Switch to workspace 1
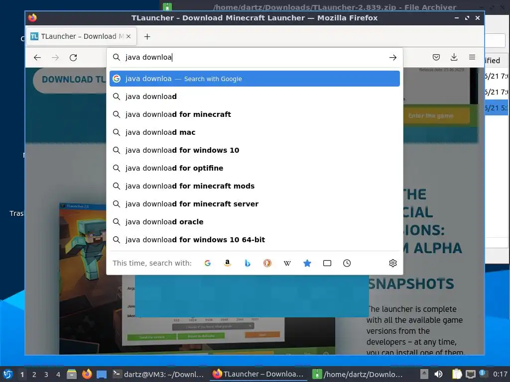This screenshot has width=510, height=382. (x=22, y=375)
